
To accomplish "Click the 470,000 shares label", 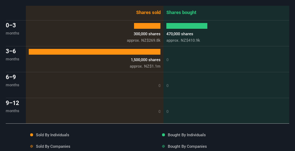I will [x=180, y=34].
